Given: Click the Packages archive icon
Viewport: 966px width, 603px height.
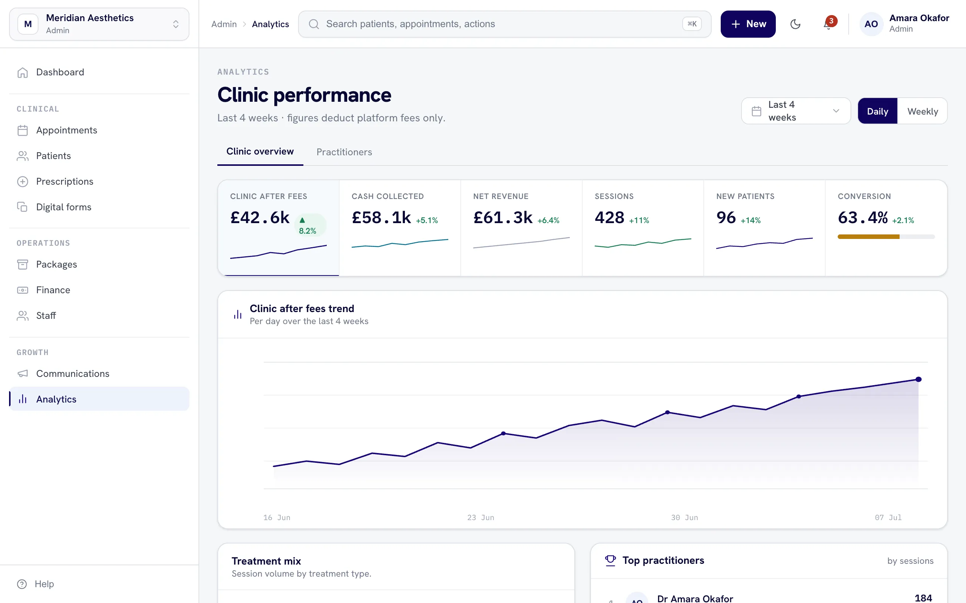Looking at the screenshot, I should click(23, 265).
